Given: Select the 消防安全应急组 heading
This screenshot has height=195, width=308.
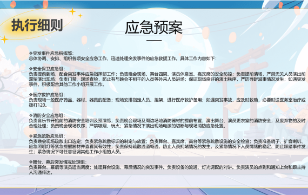Looking at the screenshot, I should (47, 115).
